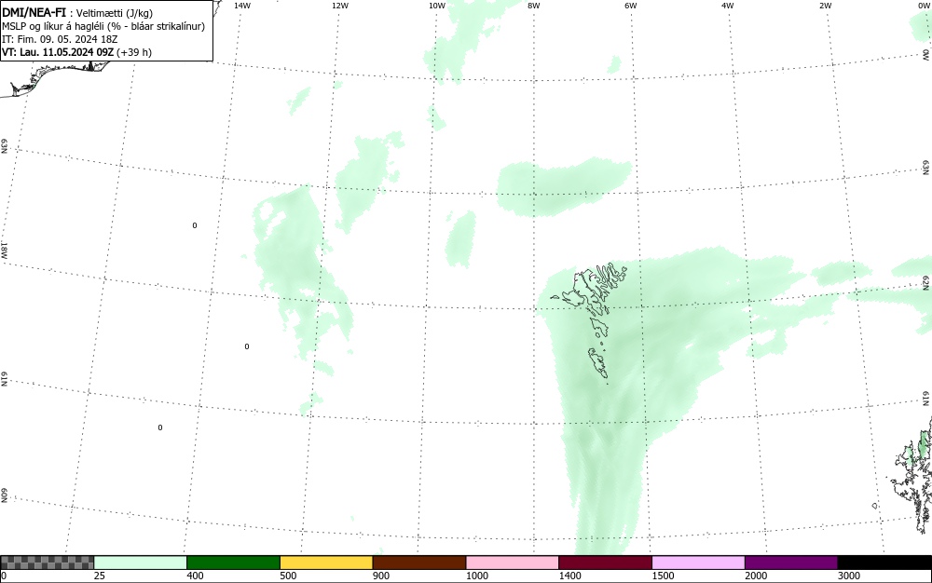The height and width of the screenshot is (583, 932).
Task: Click the brown 900 legend swatch
Action: 419,563
